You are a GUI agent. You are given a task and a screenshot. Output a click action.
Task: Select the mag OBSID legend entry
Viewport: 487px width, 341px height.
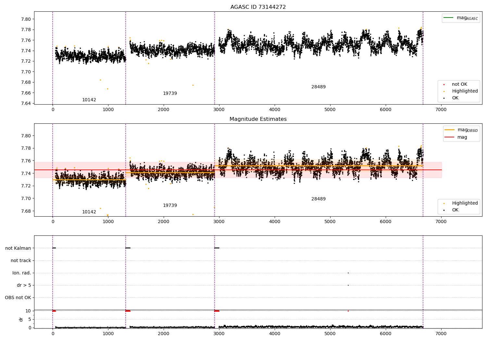coord(461,130)
